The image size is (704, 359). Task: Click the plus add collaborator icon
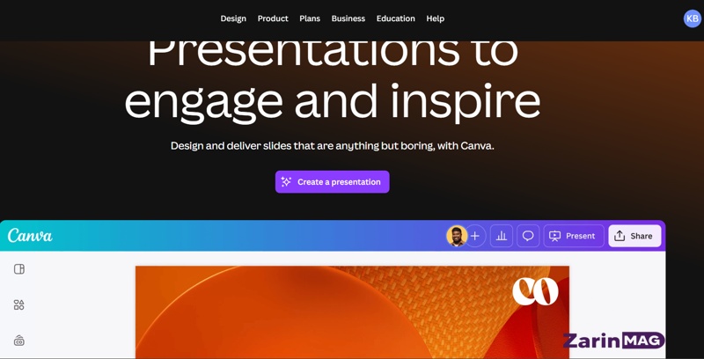tap(475, 236)
